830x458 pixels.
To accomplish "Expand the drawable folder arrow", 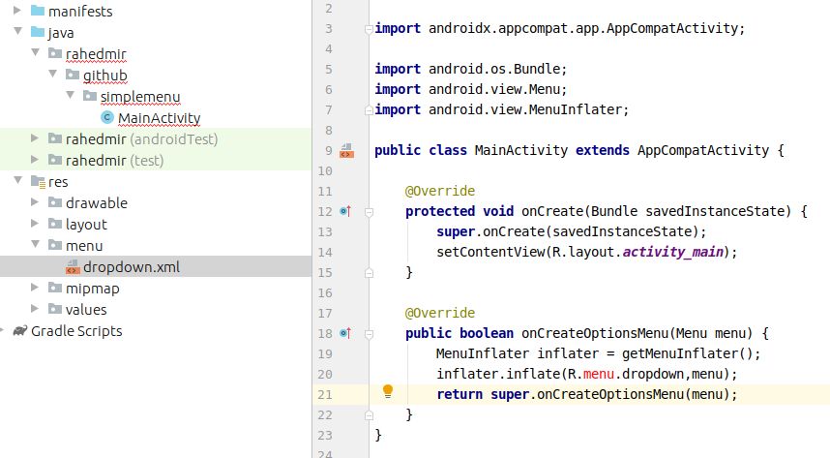I will click(35, 202).
